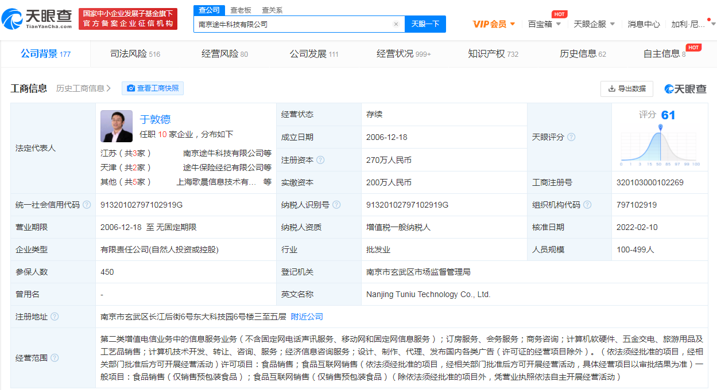Clear the search box text
Viewport: 717px width, 390px height.
pos(396,24)
